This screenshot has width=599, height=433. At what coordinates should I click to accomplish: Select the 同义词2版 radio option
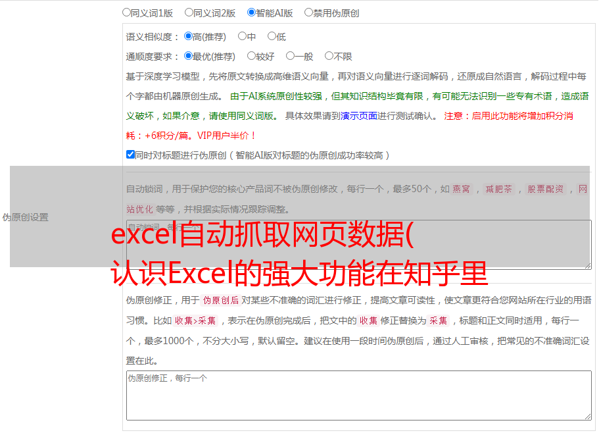click(189, 13)
